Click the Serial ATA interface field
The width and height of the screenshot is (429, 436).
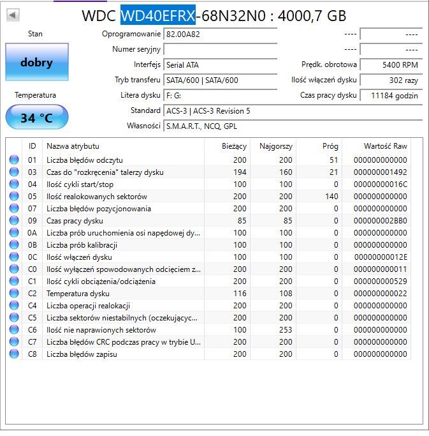click(x=220, y=64)
